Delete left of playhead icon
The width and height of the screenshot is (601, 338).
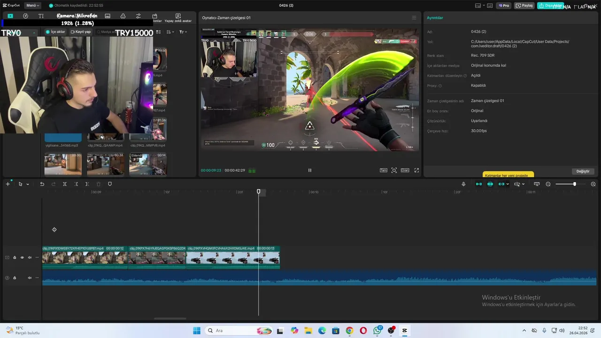click(76, 184)
